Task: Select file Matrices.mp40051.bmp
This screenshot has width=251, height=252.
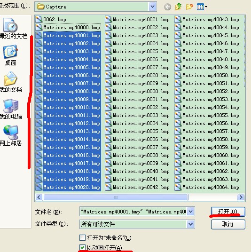Action: coord(211,83)
